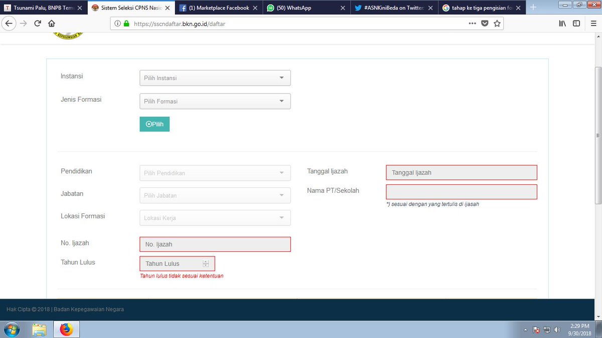Go to the Firefox home page
This screenshot has width=602, height=338.
pos(52,24)
